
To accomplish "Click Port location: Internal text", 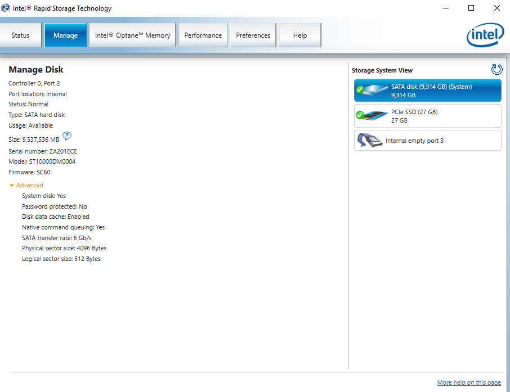I will pos(38,94).
